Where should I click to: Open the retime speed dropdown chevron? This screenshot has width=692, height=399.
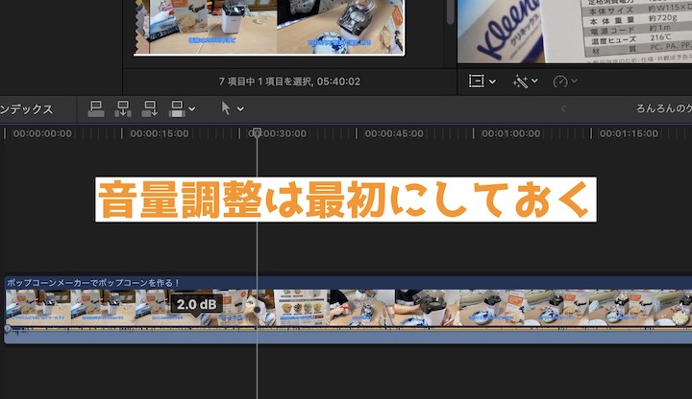point(574,81)
